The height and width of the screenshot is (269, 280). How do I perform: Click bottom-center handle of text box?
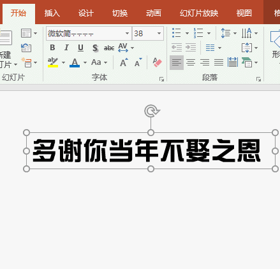click(x=151, y=169)
